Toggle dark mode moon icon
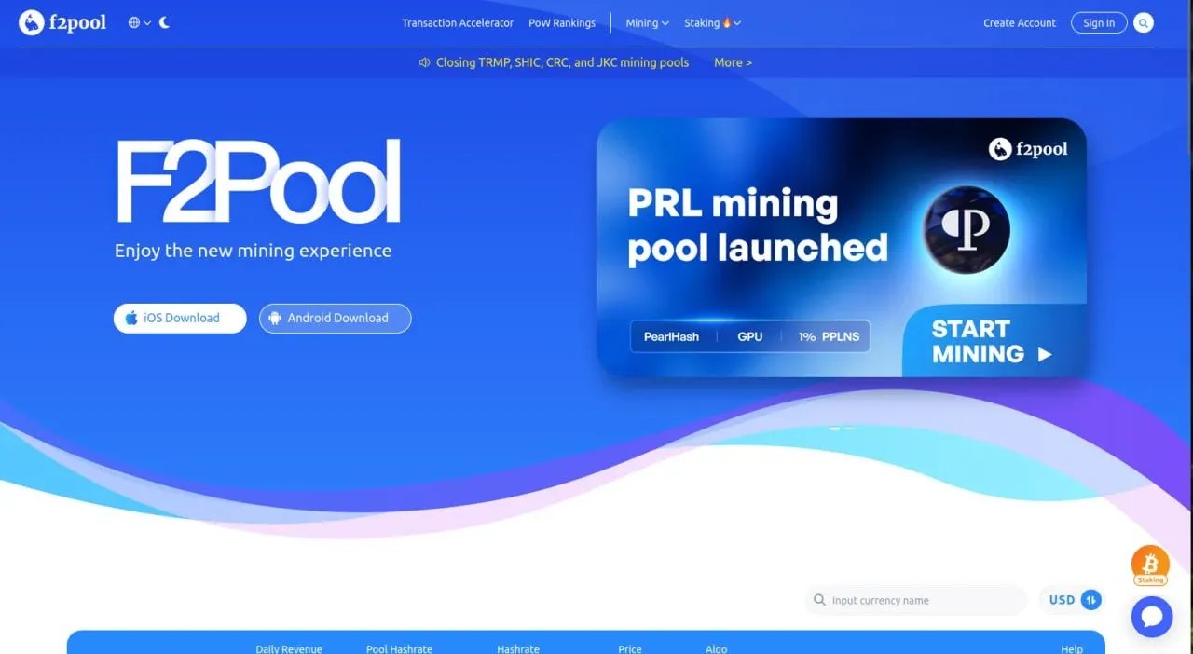 pos(165,22)
